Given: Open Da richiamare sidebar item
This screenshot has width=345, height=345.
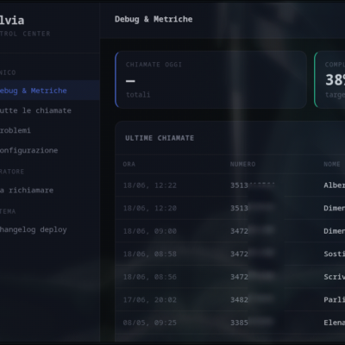Looking at the screenshot, I should click(49, 190).
